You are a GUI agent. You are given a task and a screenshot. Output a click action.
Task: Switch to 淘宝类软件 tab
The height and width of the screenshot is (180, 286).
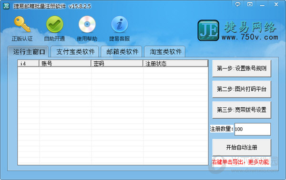pos(165,52)
